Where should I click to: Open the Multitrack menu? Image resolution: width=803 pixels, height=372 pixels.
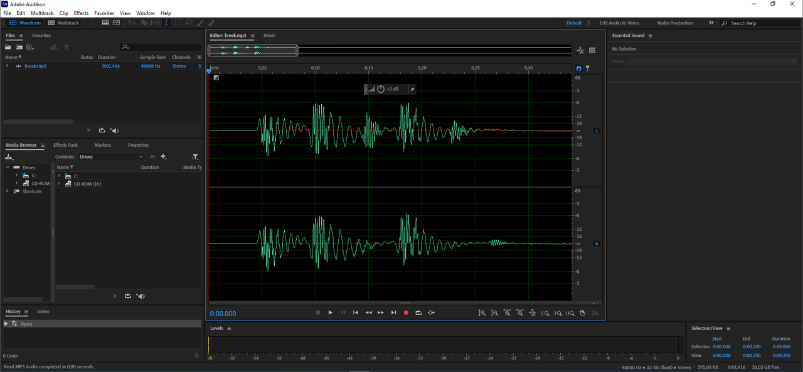(x=42, y=13)
